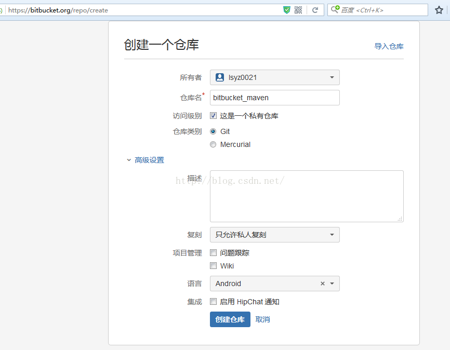Image resolution: width=450 pixels, height=350 pixels.
Task: Click the 项目管理 label
Action: (187, 253)
